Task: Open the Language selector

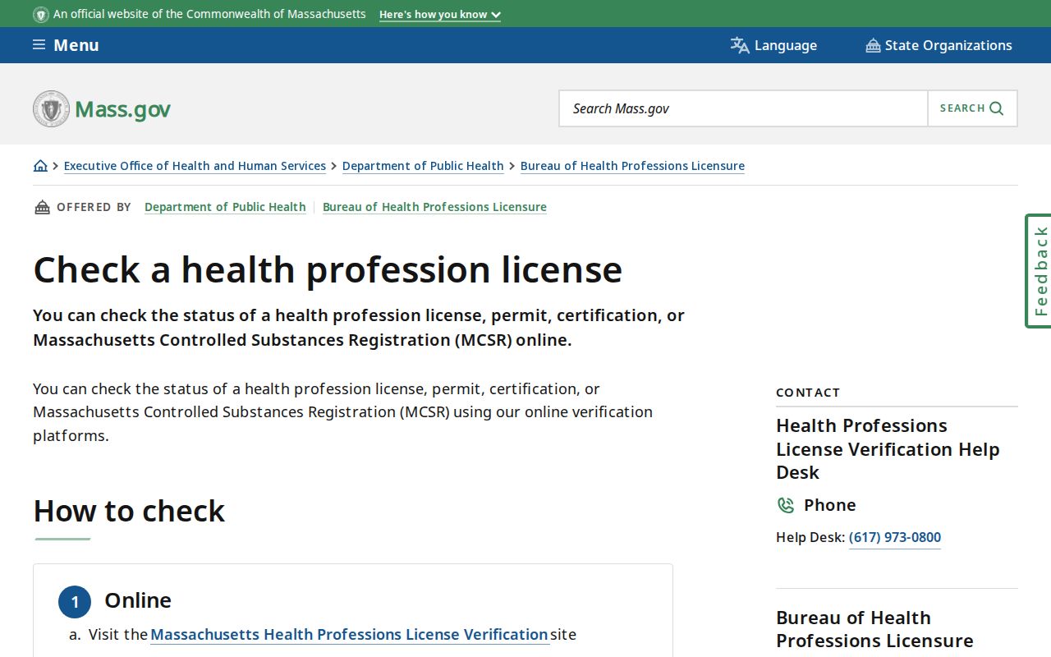Action: pos(773,45)
